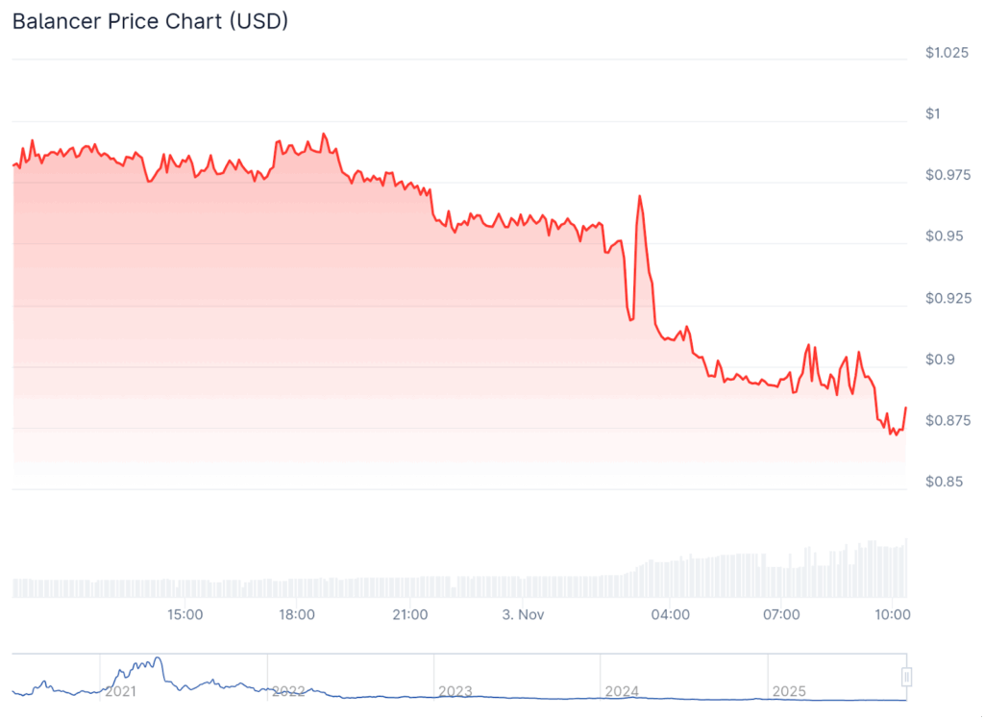This screenshot has width=984, height=719.
Task: Select the $0.85 price axis label
Action: coord(943,482)
